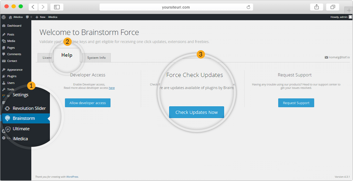This screenshot has width=353, height=181.
Task: Click the Brainstorm globe icon
Action: [8, 118]
